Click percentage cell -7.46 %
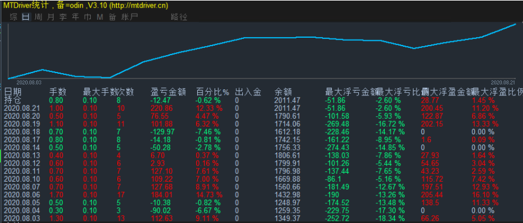 (x=208, y=132)
